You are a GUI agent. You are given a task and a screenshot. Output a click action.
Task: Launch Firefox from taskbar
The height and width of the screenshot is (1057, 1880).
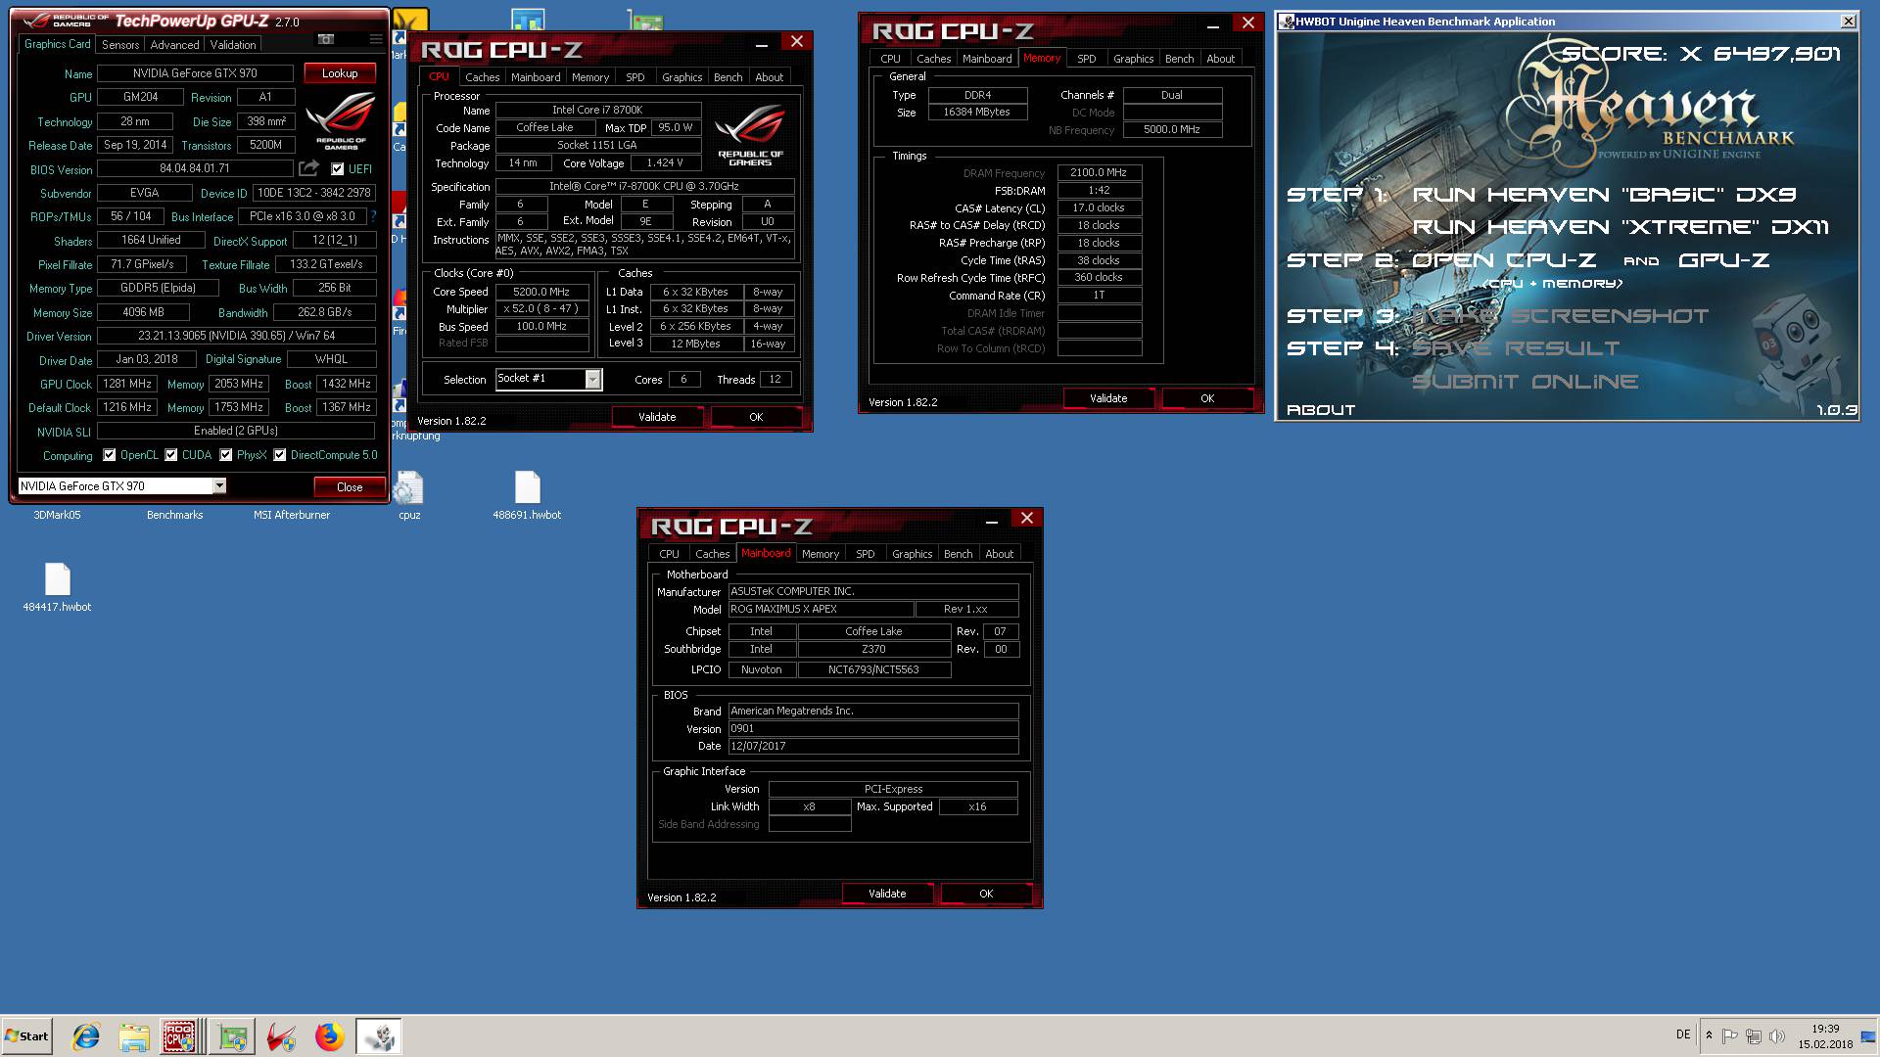pyautogui.click(x=329, y=1036)
